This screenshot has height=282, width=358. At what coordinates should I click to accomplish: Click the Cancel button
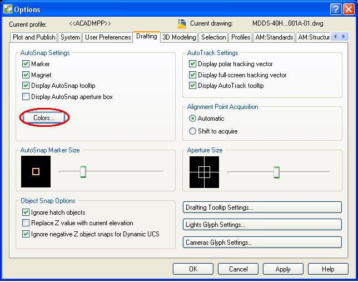pyautogui.click(x=238, y=269)
